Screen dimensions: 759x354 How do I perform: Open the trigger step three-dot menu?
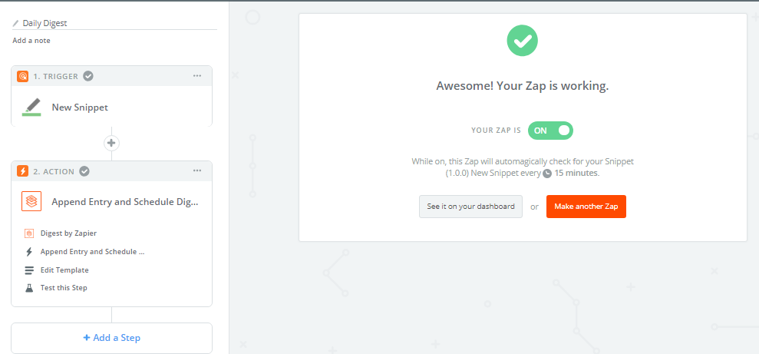point(197,76)
